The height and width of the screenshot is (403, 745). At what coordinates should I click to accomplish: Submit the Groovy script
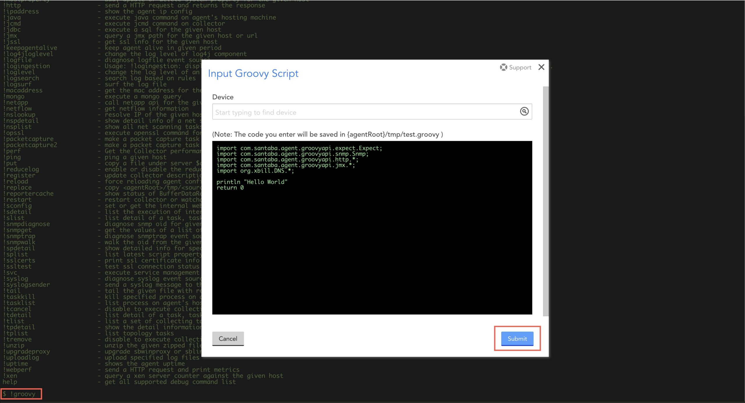tap(517, 338)
